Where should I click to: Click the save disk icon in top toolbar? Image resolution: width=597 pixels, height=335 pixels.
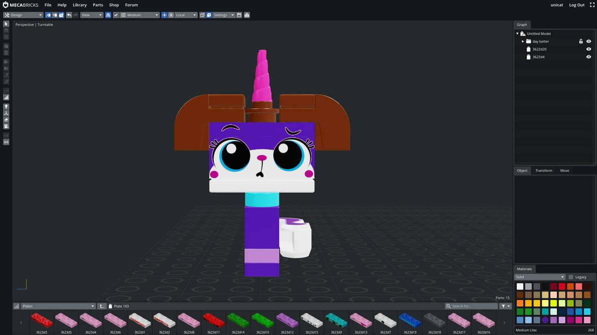coord(239,15)
